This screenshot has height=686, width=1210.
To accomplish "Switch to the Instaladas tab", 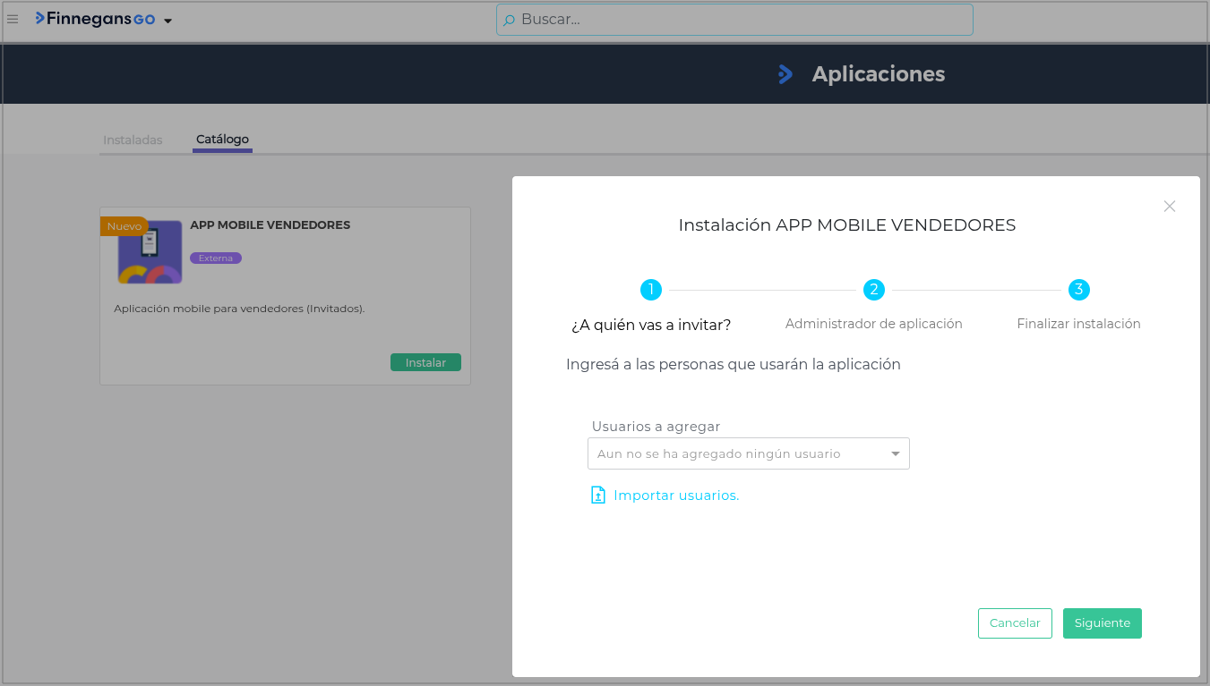I will [x=133, y=140].
